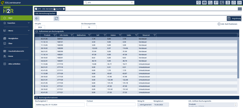The image size is (243, 108).
Task: Click the Freitext input field
Action: (x=111, y=104)
